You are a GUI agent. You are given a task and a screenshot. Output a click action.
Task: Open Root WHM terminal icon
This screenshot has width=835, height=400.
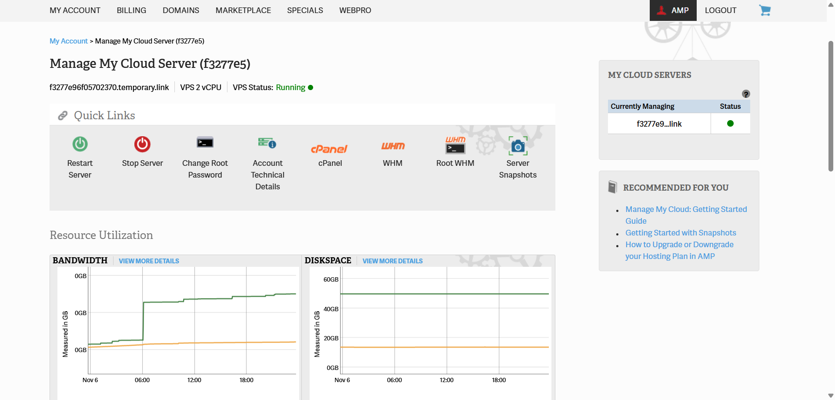(x=455, y=145)
